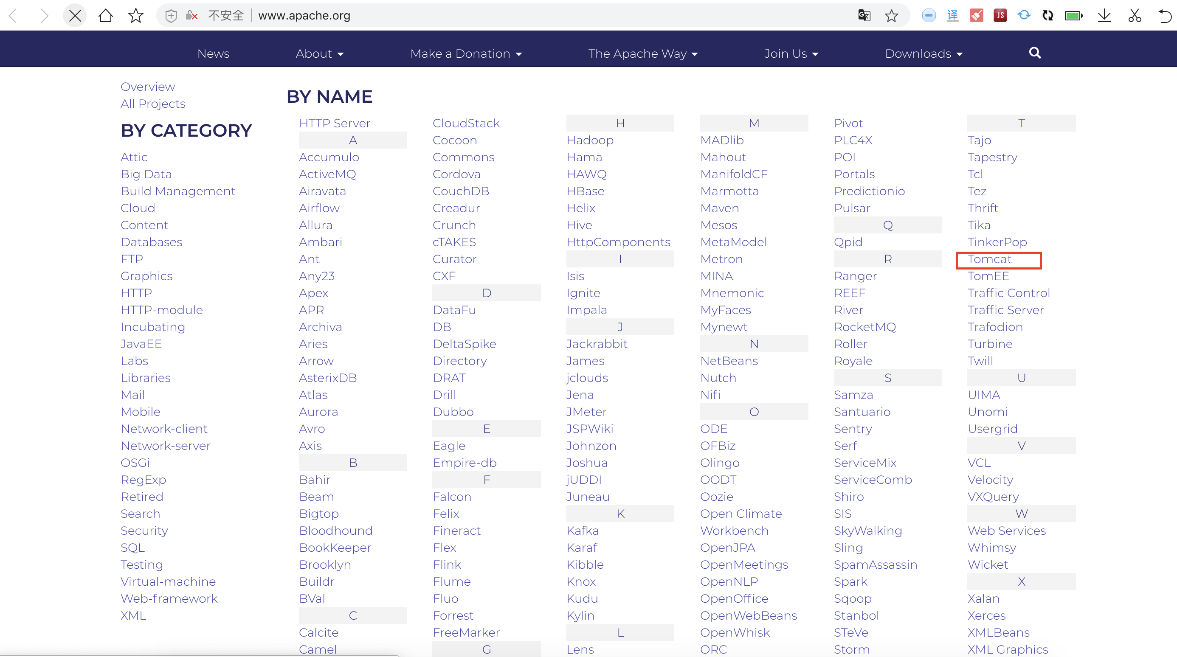The width and height of the screenshot is (1177, 657).
Task: Expand the Downloads dropdown menu
Action: pyautogui.click(x=924, y=53)
